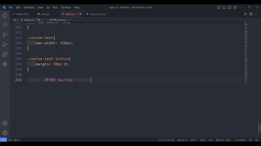The width and height of the screenshot is (261, 146).
Task: Click the .course-text button{ selector
Action: point(49,59)
